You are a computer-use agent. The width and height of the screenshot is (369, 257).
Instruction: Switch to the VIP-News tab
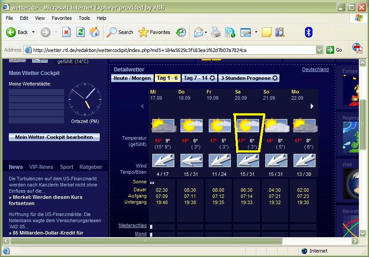[41, 167]
